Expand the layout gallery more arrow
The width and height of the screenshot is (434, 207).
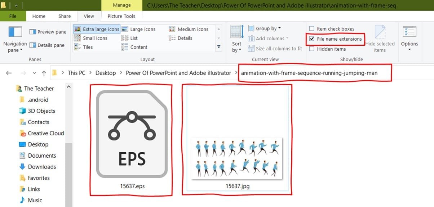click(218, 47)
